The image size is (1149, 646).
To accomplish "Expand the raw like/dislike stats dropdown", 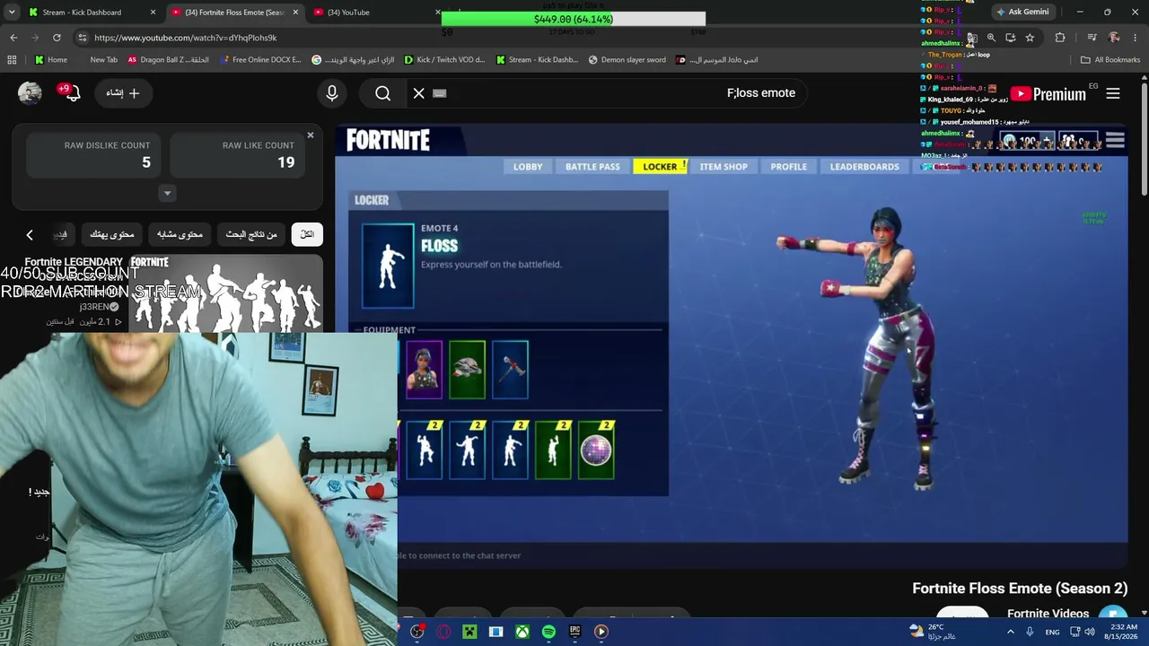I will [167, 193].
